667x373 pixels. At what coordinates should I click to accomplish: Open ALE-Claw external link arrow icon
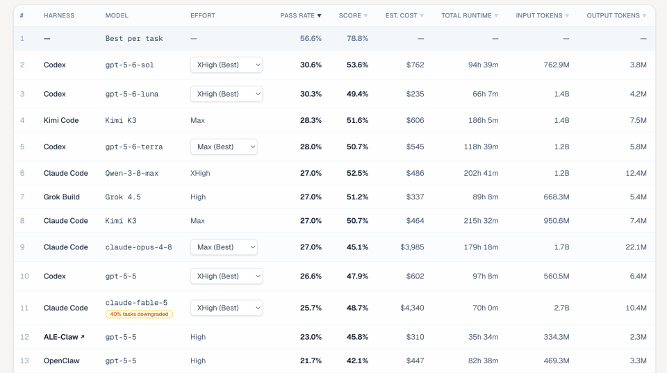(83, 336)
